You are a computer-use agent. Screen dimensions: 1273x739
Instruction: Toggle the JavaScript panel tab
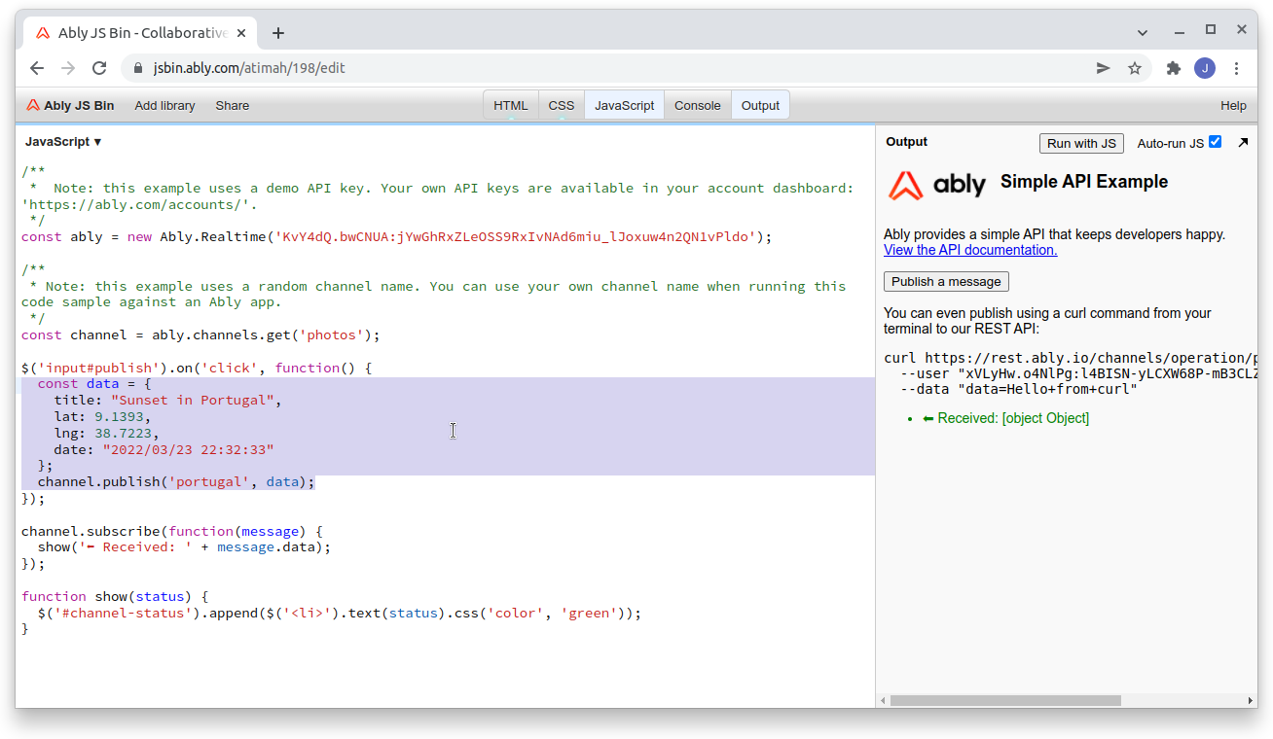[625, 105]
